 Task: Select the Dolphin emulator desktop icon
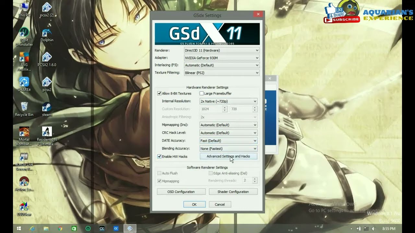click(47, 35)
